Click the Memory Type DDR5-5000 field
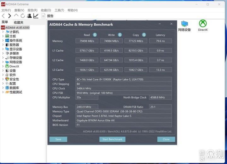This screenshot has height=164, width=227. pos(124,111)
